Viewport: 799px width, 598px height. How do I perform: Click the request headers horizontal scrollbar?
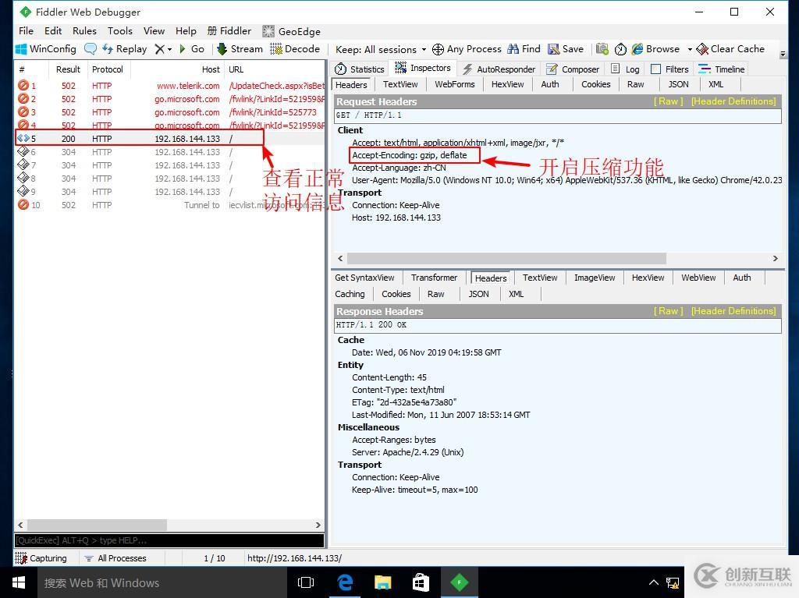507,258
